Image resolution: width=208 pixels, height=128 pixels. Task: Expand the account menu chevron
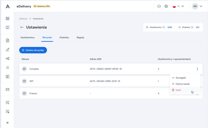tap(201, 6)
